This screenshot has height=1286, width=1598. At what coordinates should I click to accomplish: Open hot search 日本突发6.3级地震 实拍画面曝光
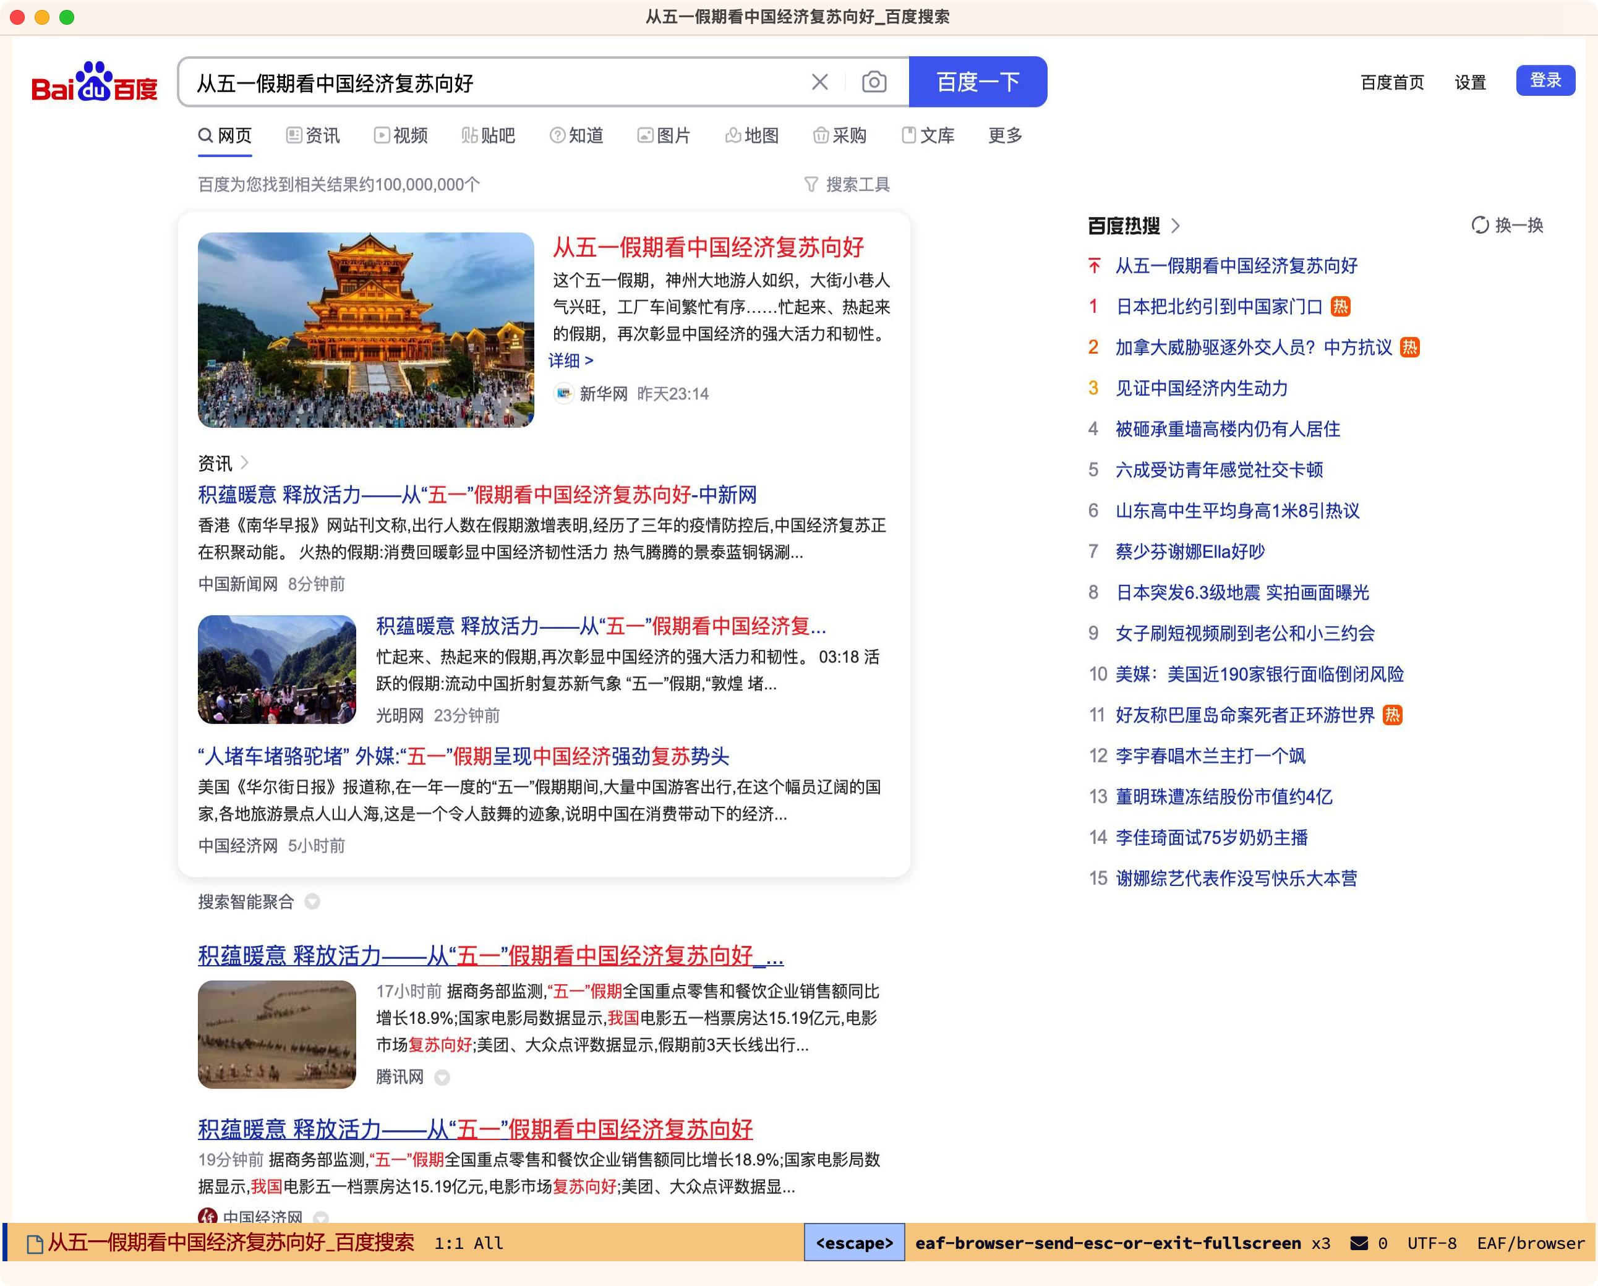[x=1242, y=592]
